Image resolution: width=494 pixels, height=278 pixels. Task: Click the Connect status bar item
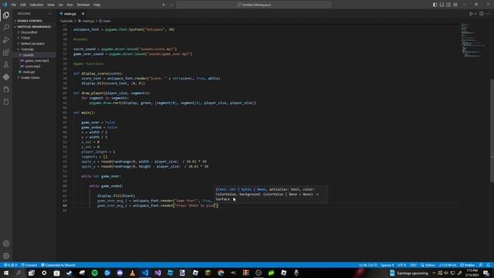(29, 265)
